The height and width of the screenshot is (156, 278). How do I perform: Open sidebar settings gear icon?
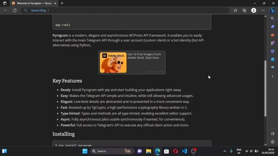click(272, 142)
